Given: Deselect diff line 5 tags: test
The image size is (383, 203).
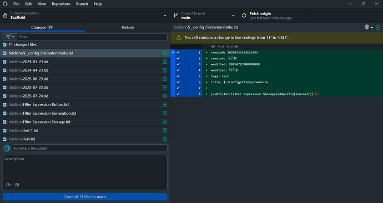Looking at the screenshot, I should click(178, 76).
